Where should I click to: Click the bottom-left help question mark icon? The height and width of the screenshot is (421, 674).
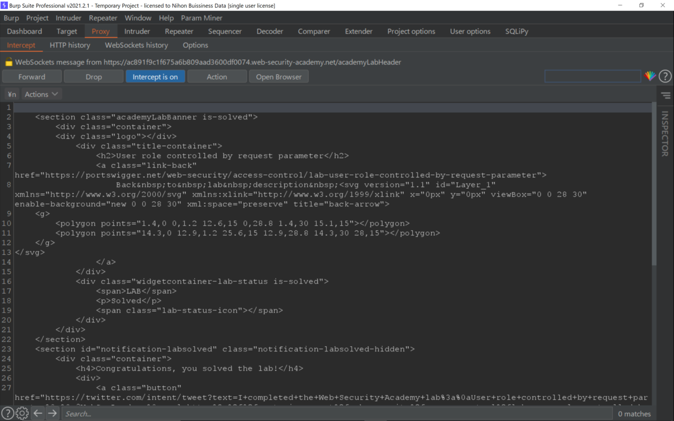pos(7,413)
